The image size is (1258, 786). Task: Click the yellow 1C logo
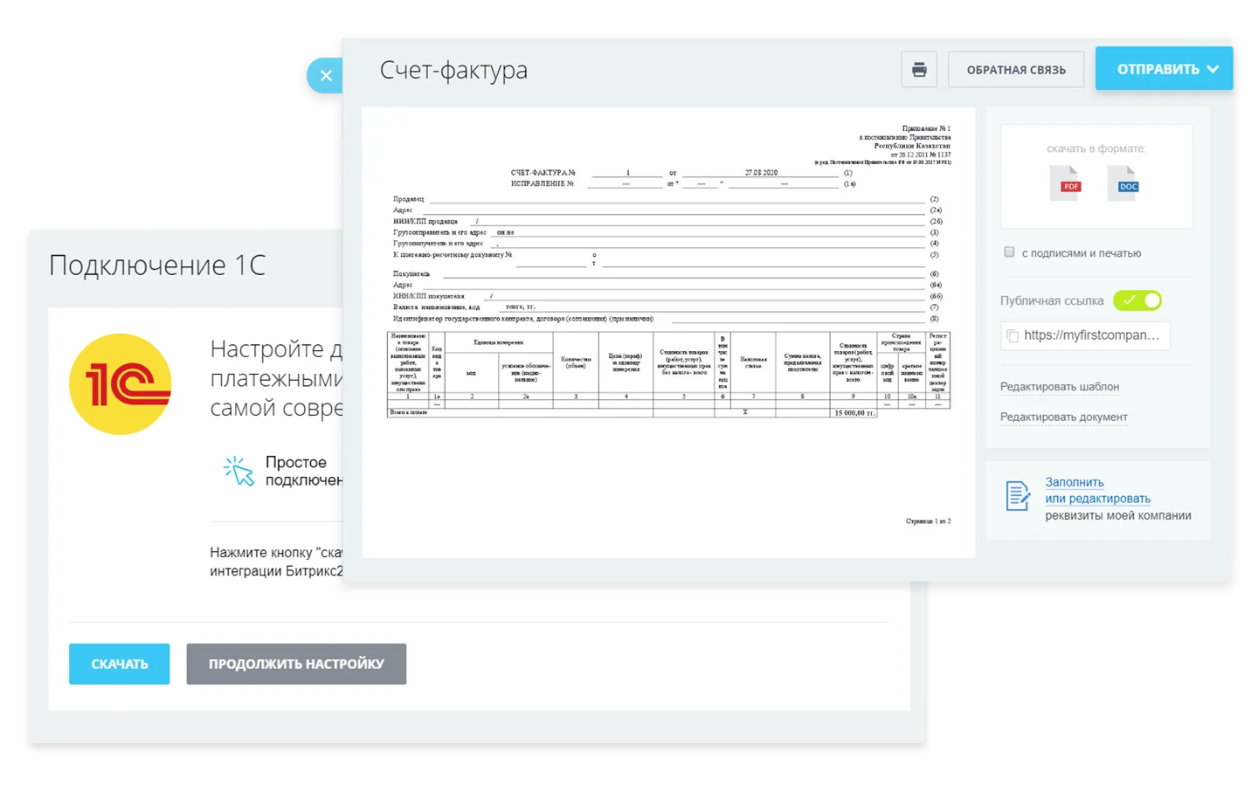pyautogui.click(x=121, y=384)
